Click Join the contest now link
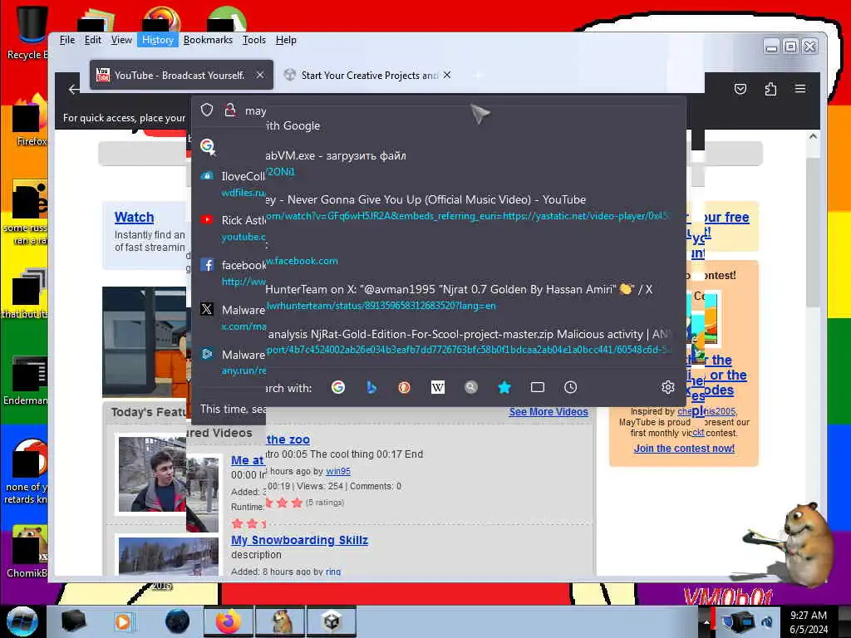 684,448
